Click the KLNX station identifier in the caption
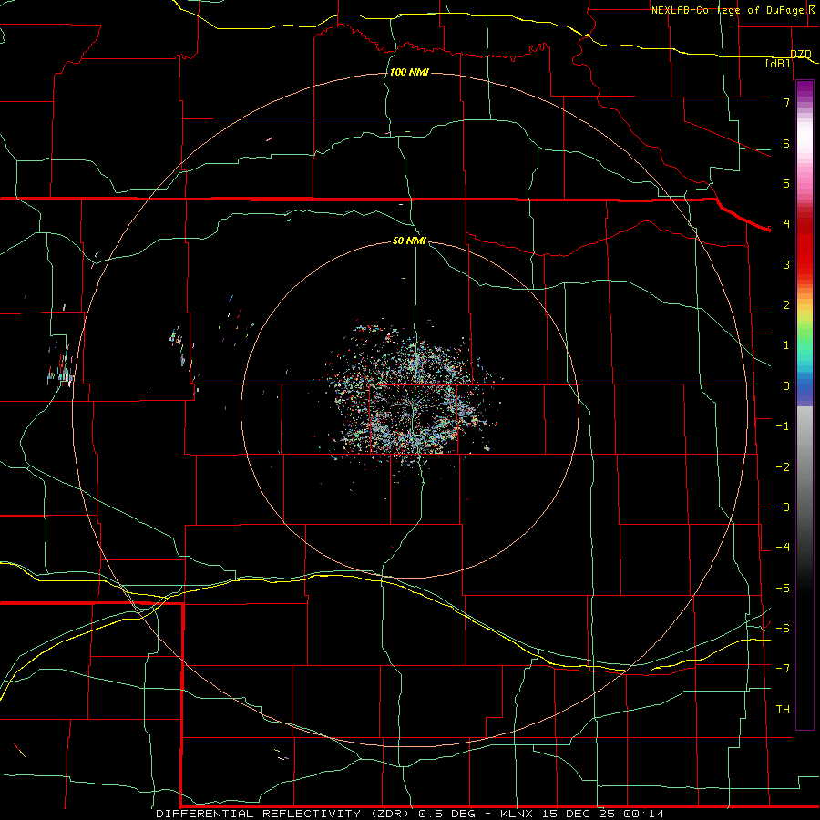820x820 pixels. click(517, 814)
